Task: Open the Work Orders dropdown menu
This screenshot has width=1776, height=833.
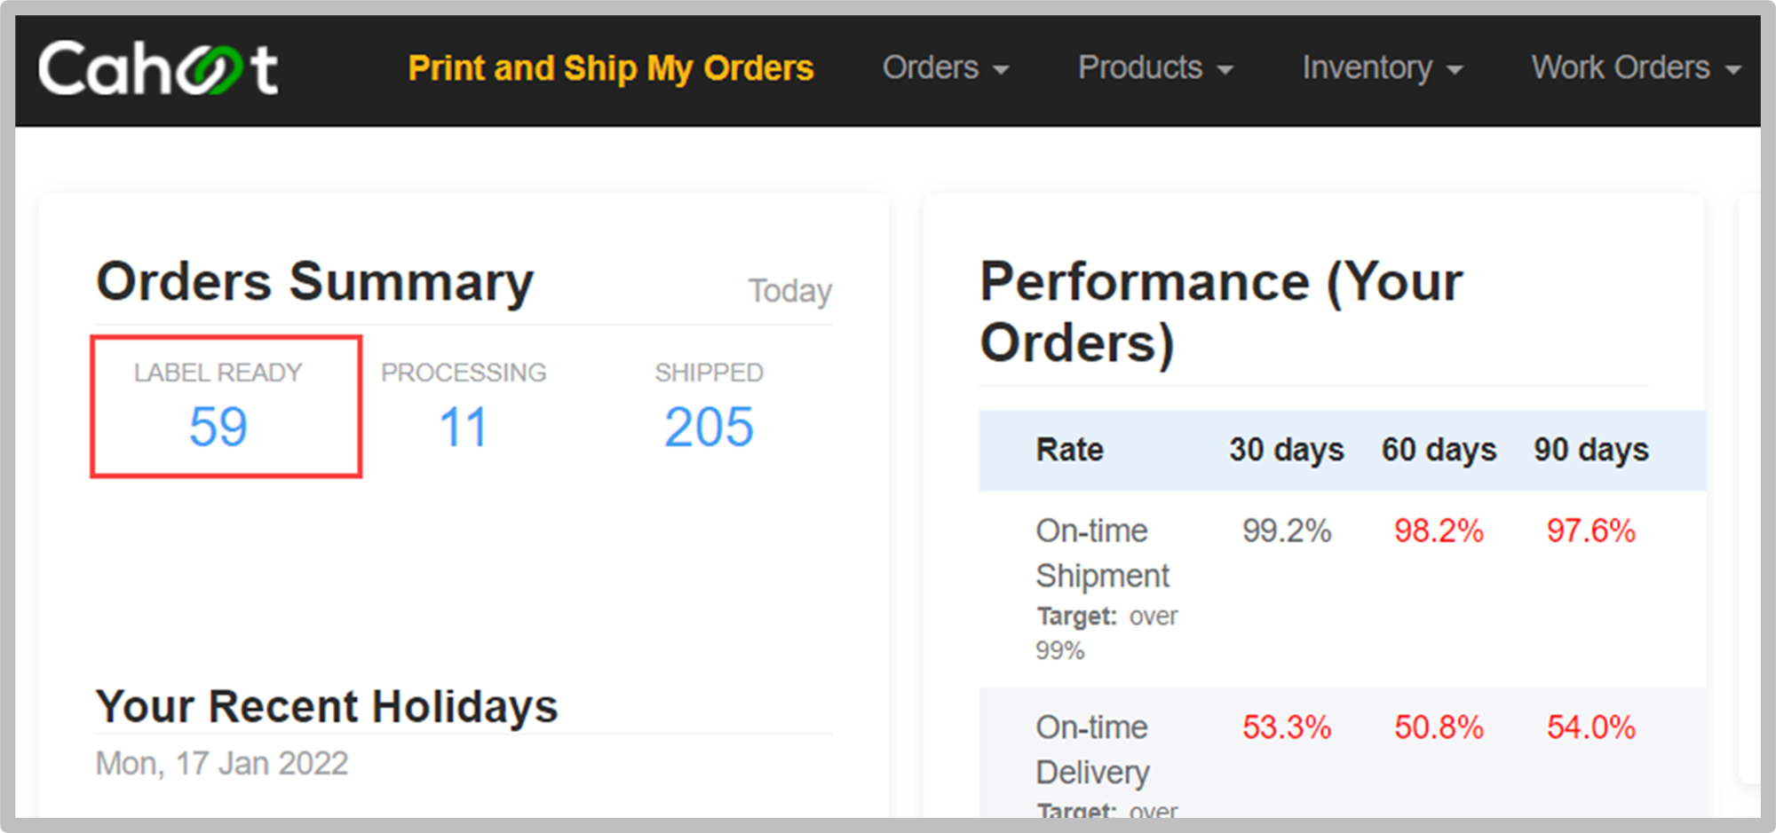Action: (1635, 68)
